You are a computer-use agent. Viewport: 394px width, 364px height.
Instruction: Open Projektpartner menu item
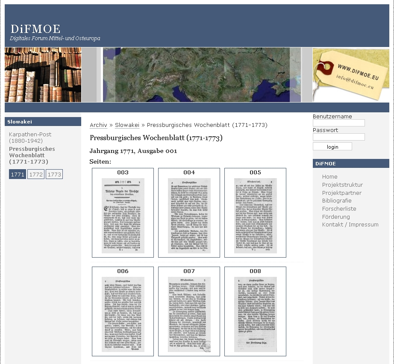pyautogui.click(x=342, y=193)
